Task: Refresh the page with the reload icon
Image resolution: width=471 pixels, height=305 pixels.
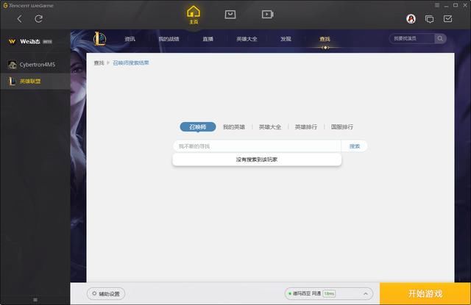Action: coord(38,19)
